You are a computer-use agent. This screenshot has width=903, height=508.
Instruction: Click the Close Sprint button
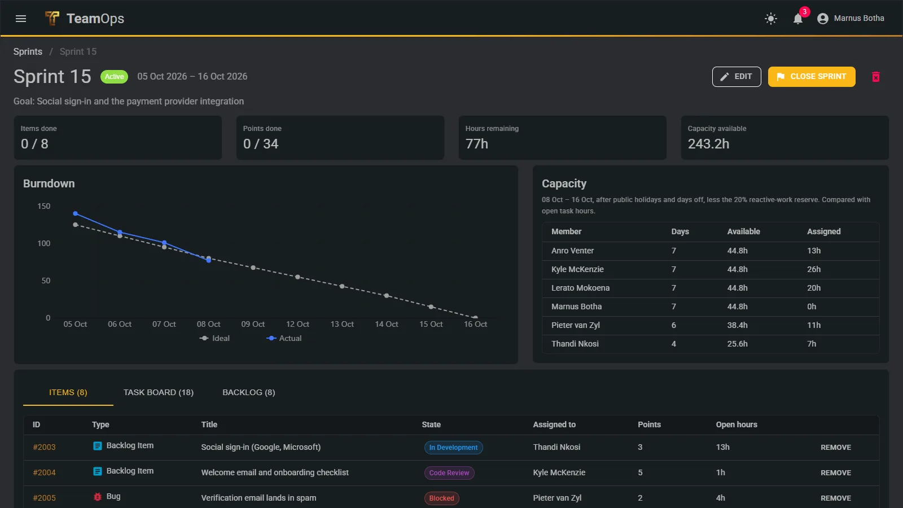[812, 77]
